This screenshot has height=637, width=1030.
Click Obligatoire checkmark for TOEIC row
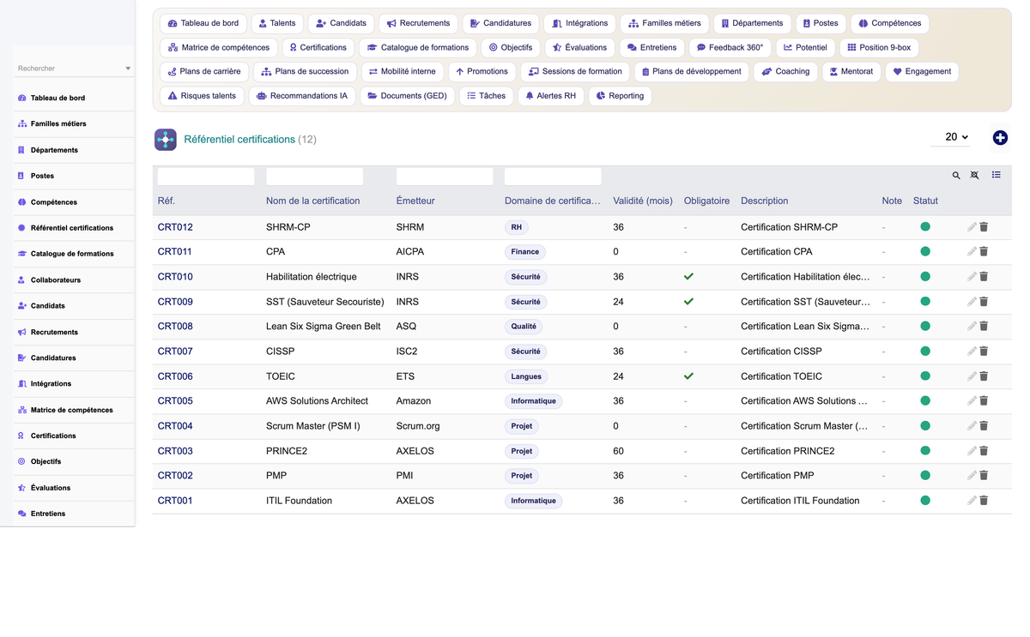coord(688,376)
